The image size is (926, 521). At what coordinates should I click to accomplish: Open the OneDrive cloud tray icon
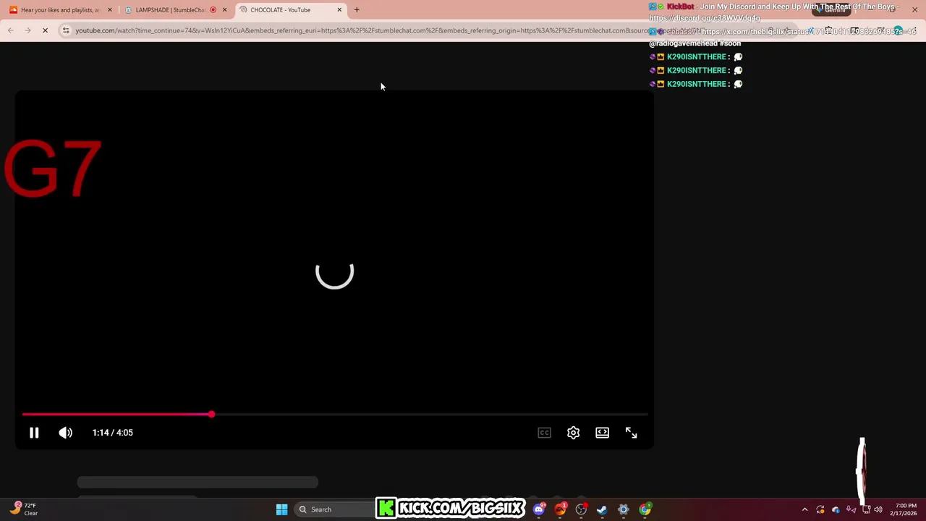tap(836, 509)
